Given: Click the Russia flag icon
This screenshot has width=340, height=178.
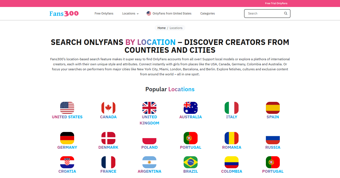Looking at the screenshot, I should click(x=273, y=138).
